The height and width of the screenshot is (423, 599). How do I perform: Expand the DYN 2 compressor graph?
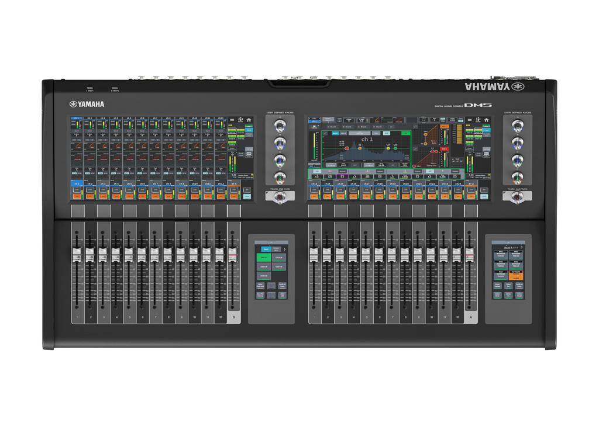point(415,149)
